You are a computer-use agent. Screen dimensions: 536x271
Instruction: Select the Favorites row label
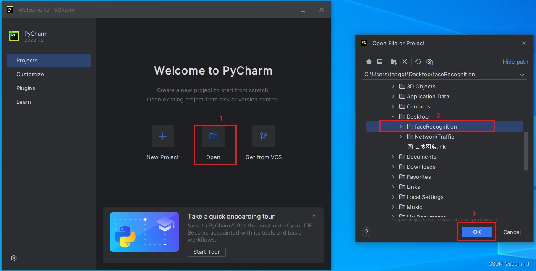[419, 177]
